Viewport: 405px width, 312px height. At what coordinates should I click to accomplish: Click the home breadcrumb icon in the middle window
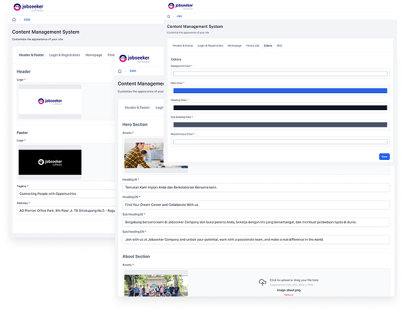pos(119,71)
